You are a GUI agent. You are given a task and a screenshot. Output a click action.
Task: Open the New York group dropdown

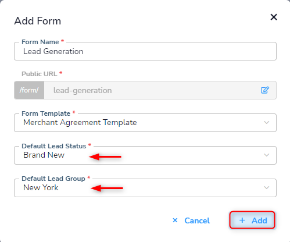(145, 188)
